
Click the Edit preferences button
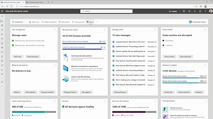point(120,92)
